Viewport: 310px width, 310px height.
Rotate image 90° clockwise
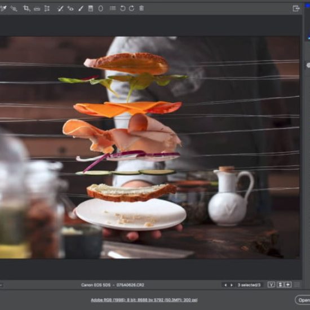pos(132,8)
